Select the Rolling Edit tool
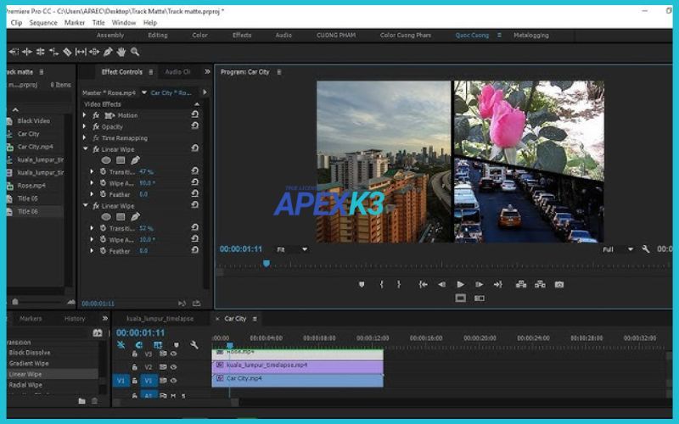The image size is (679, 424). tap(40, 52)
